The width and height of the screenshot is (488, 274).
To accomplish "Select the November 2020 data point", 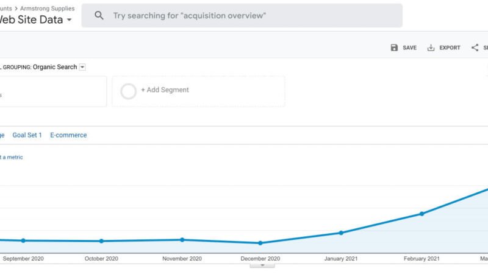I will click(x=182, y=239).
